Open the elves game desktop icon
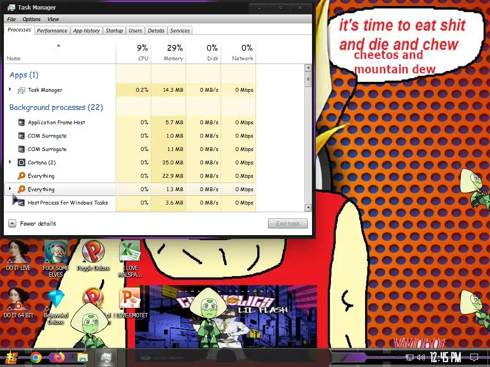490x367 pixels. 56,259
